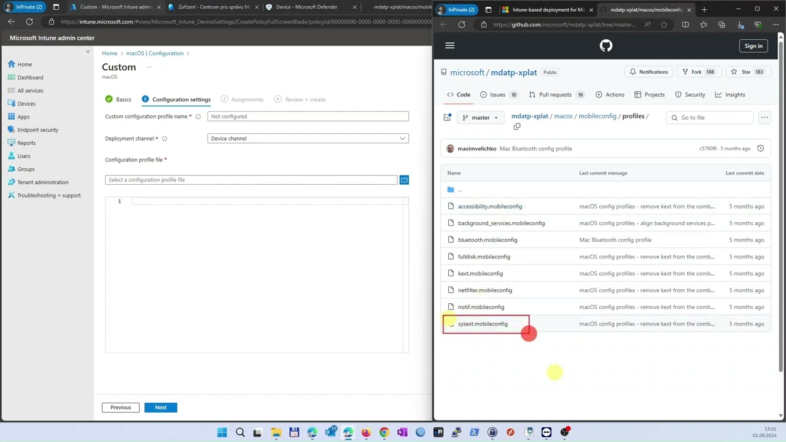Copy the GitHub folder path
Image resolution: width=786 pixels, height=442 pixels.
[517, 126]
